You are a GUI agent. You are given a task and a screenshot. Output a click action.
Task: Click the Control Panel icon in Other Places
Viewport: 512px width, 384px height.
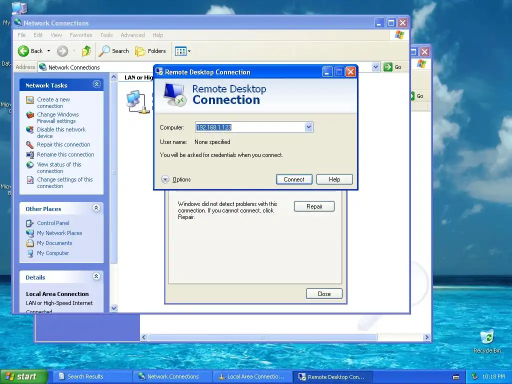29,223
